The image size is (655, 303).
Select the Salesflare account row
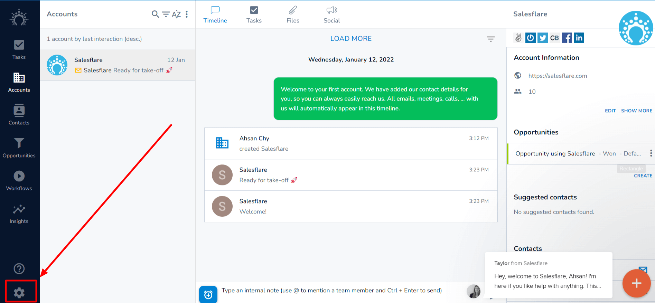(x=118, y=65)
